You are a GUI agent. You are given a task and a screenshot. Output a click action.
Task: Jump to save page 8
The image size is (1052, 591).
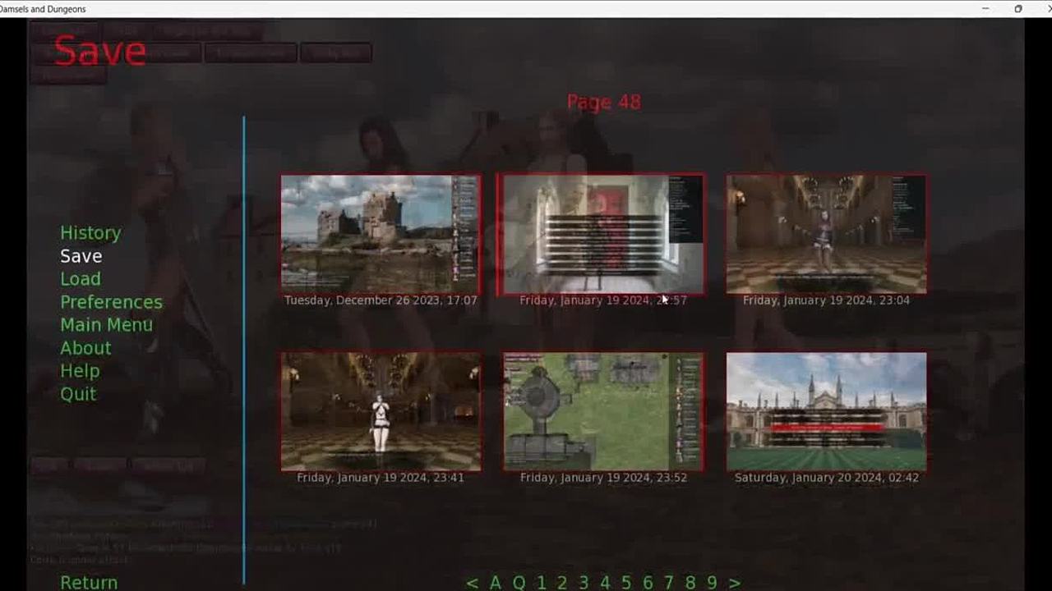(690, 583)
